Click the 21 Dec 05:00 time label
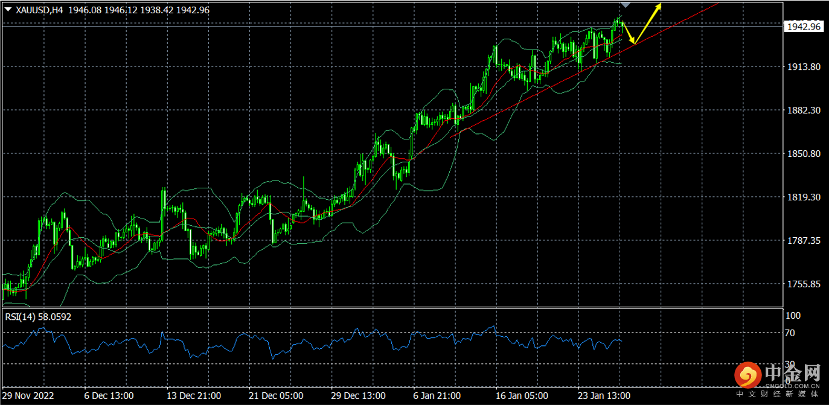 point(275,396)
